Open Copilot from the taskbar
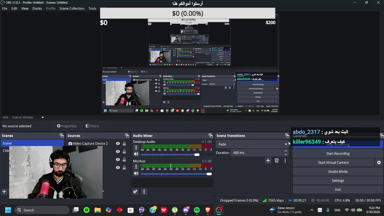Image resolution: width=384 pixels, height=216 pixels. click(x=109, y=210)
